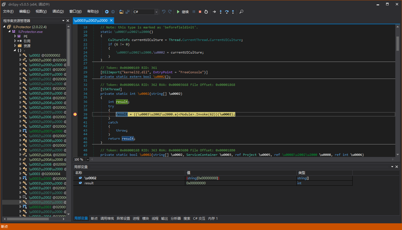Viewport: 402px width, 230px height.
Task: Click the restart debugging icon
Action: (x=206, y=12)
